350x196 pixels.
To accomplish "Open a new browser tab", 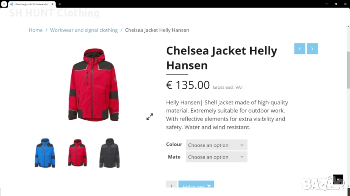I will 60,4.
